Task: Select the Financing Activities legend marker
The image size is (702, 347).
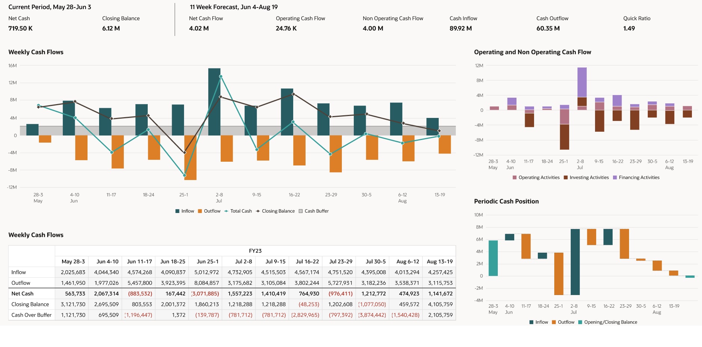Action: coord(615,177)
